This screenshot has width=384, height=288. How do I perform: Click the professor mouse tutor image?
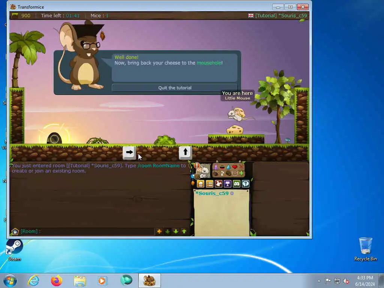point(81,56)
